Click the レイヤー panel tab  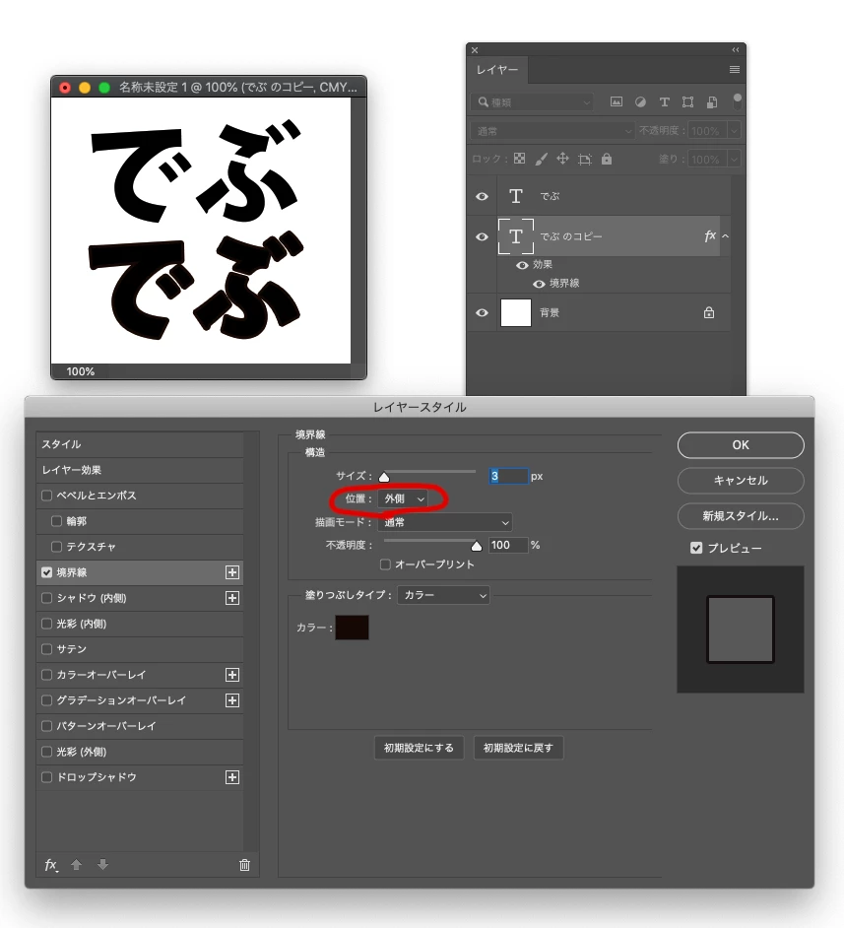(x=497, y=70)
